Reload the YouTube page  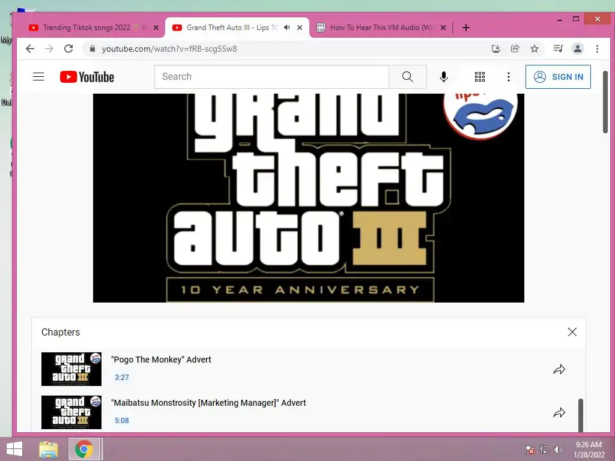68,49
